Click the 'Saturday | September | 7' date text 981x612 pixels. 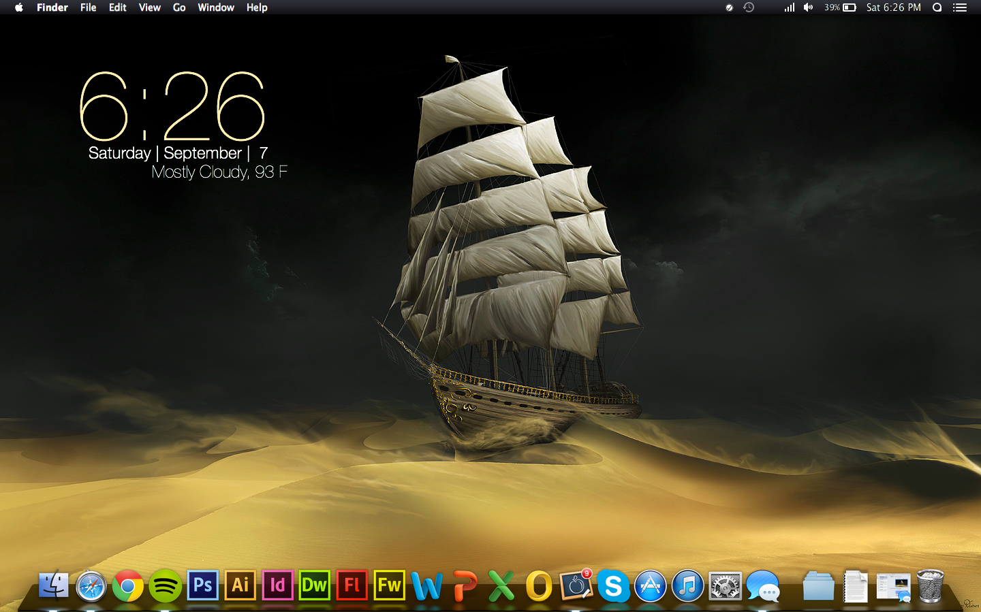178,153
